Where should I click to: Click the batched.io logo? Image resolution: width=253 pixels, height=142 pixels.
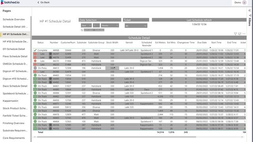[10, 2]
